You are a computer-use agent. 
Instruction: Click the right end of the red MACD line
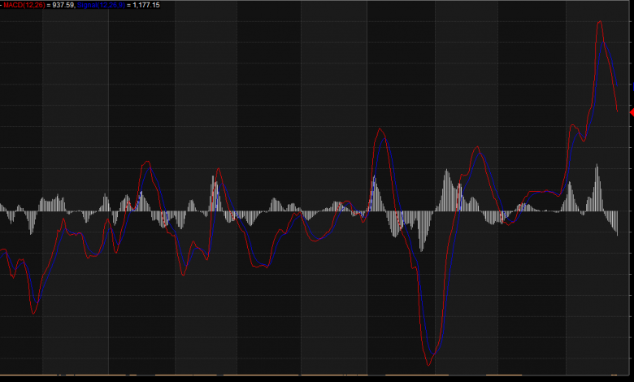(617, 111)
